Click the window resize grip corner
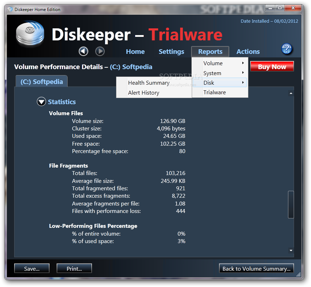Viewport: 311px width, 287px height. click(x=299, y=275)
